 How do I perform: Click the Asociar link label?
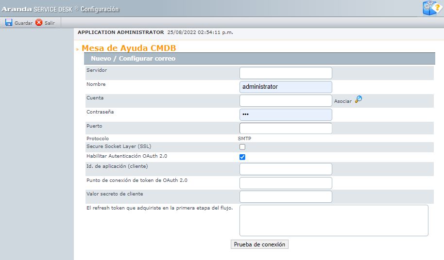tap(342, 101)
